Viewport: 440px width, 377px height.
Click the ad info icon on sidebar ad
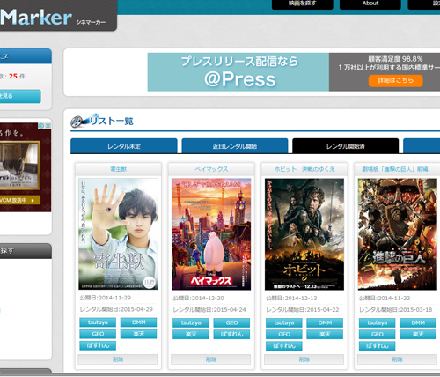(x=41, y=126)
